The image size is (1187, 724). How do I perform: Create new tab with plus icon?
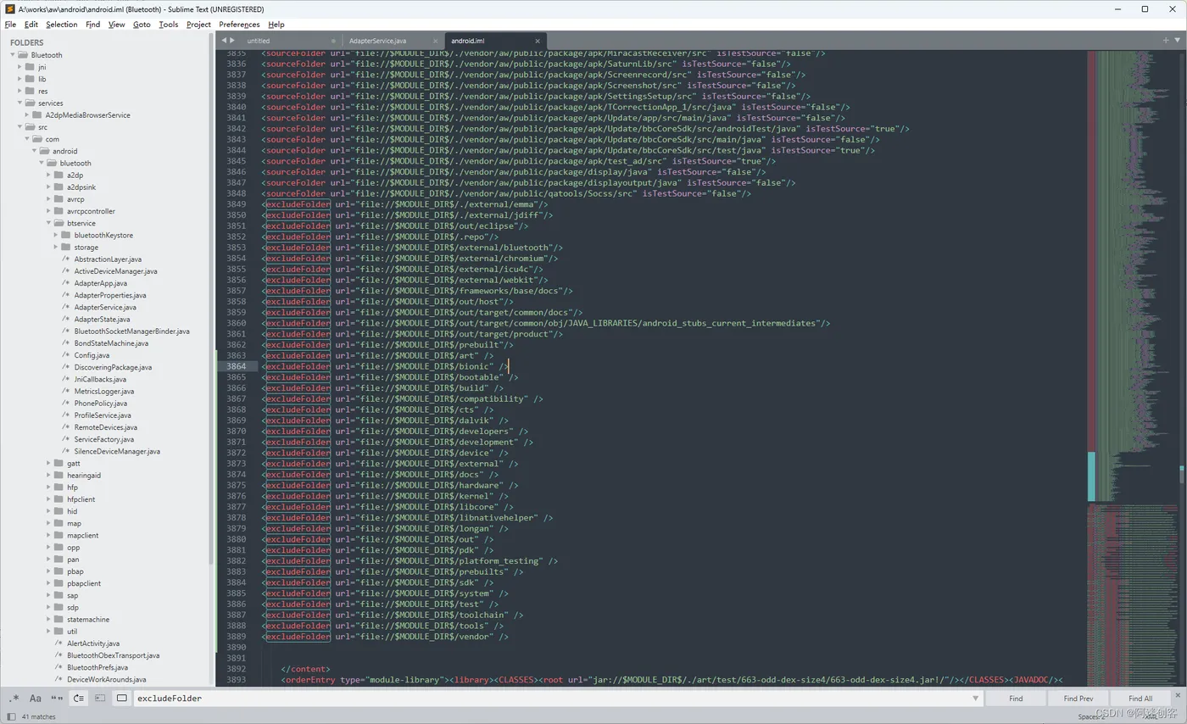(x=1166, y=40)
